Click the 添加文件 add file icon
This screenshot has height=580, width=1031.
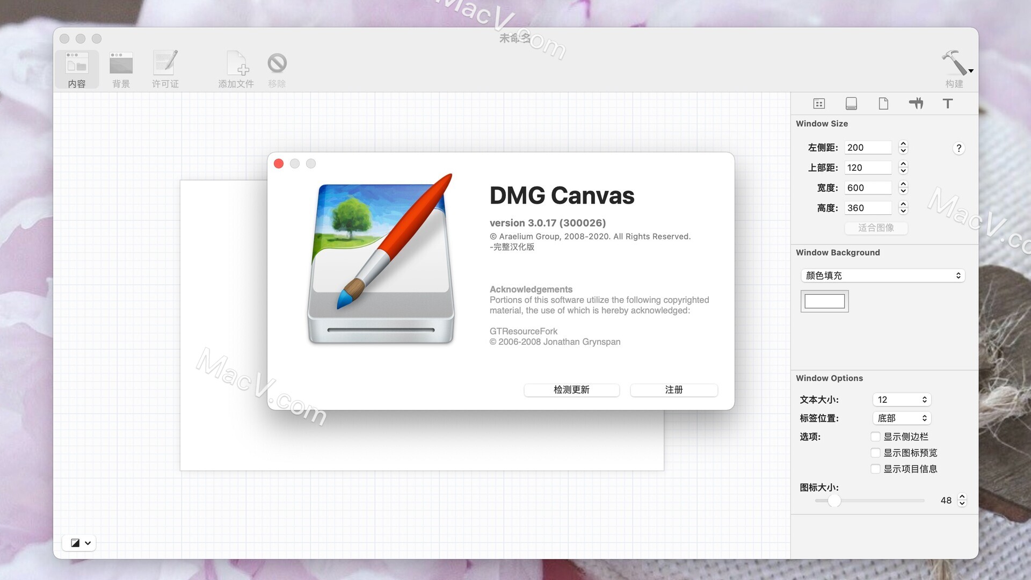tap(236, 63)
